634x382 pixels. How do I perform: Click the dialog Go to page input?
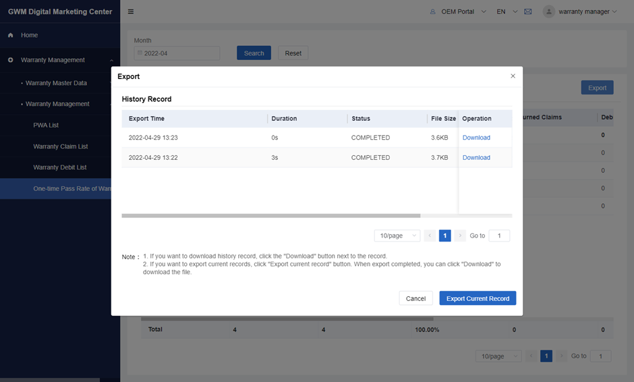[x=499, y=236]
